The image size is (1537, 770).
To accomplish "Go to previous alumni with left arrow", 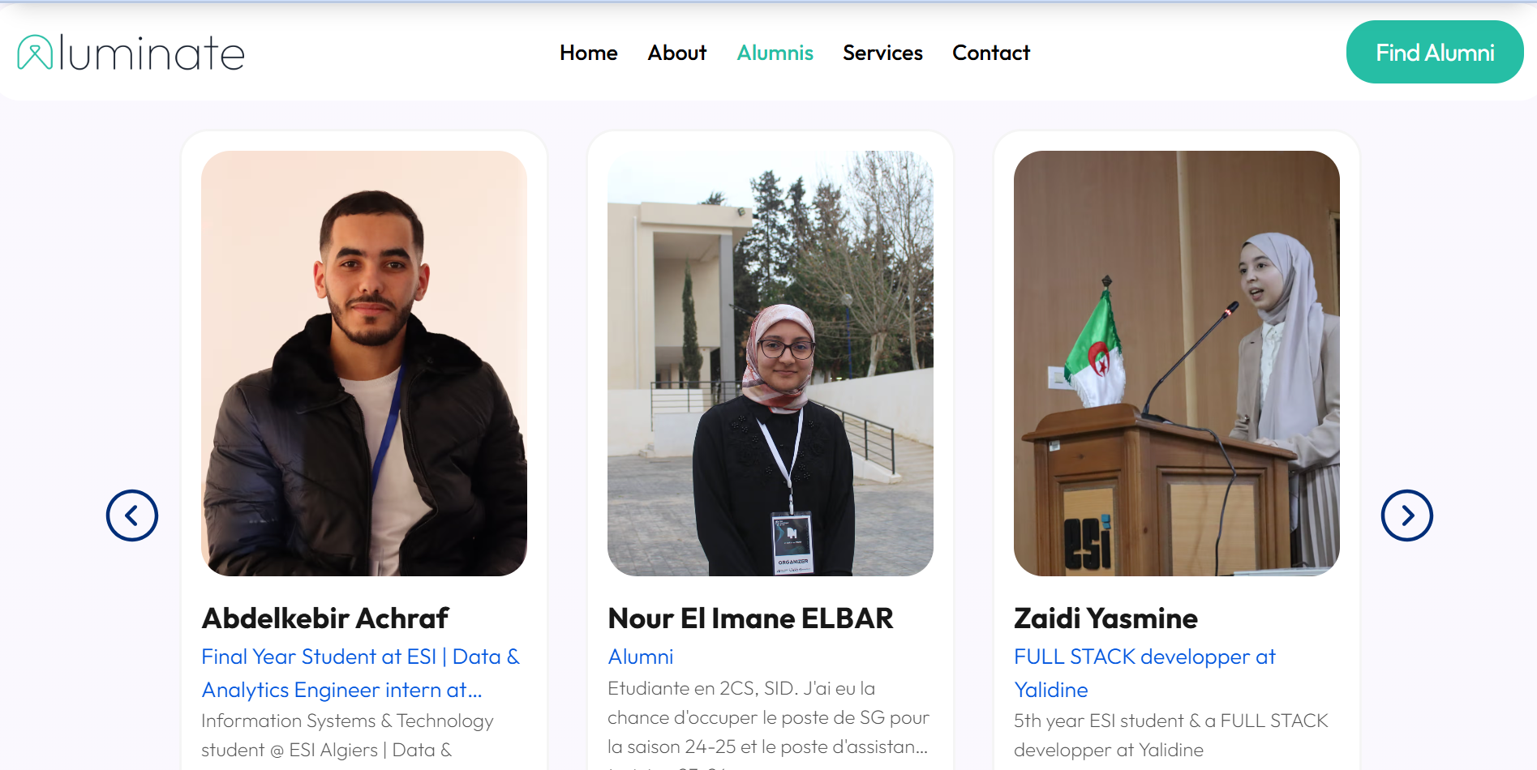I will (132, 515).
